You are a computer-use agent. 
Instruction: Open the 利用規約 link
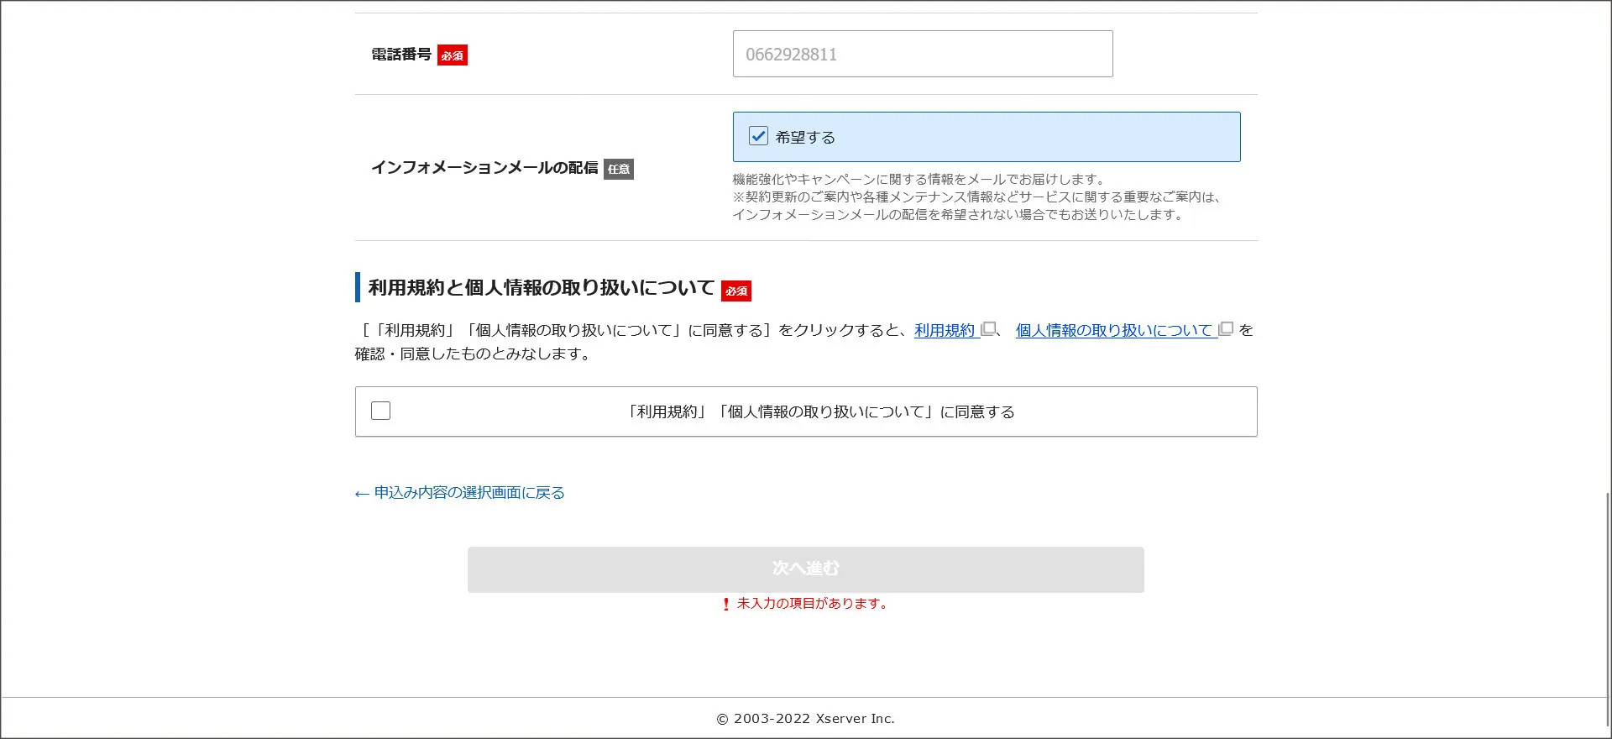(945, 330)
